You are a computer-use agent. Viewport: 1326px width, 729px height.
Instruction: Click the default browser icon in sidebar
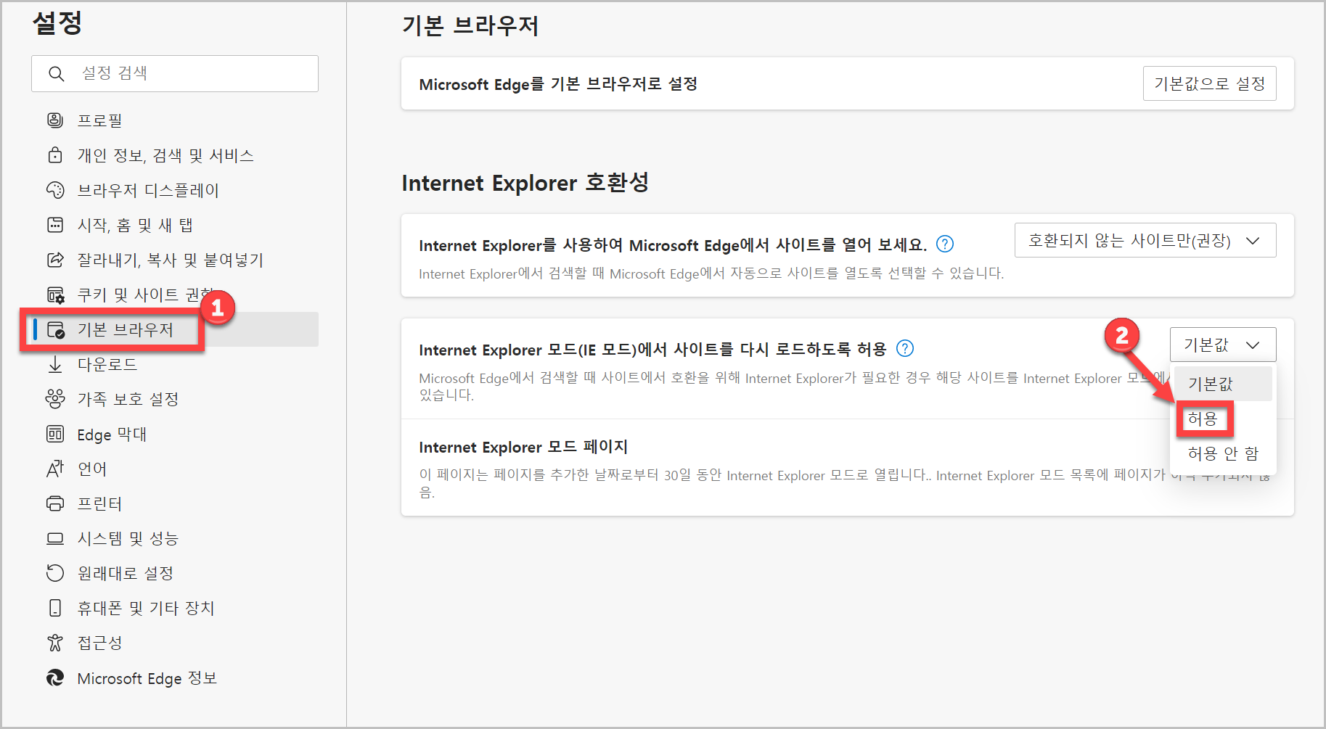55,330
